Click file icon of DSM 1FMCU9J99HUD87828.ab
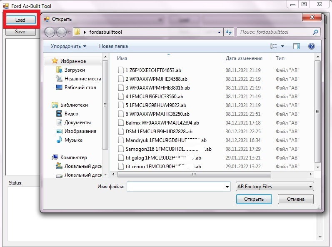 coord(121,132)
